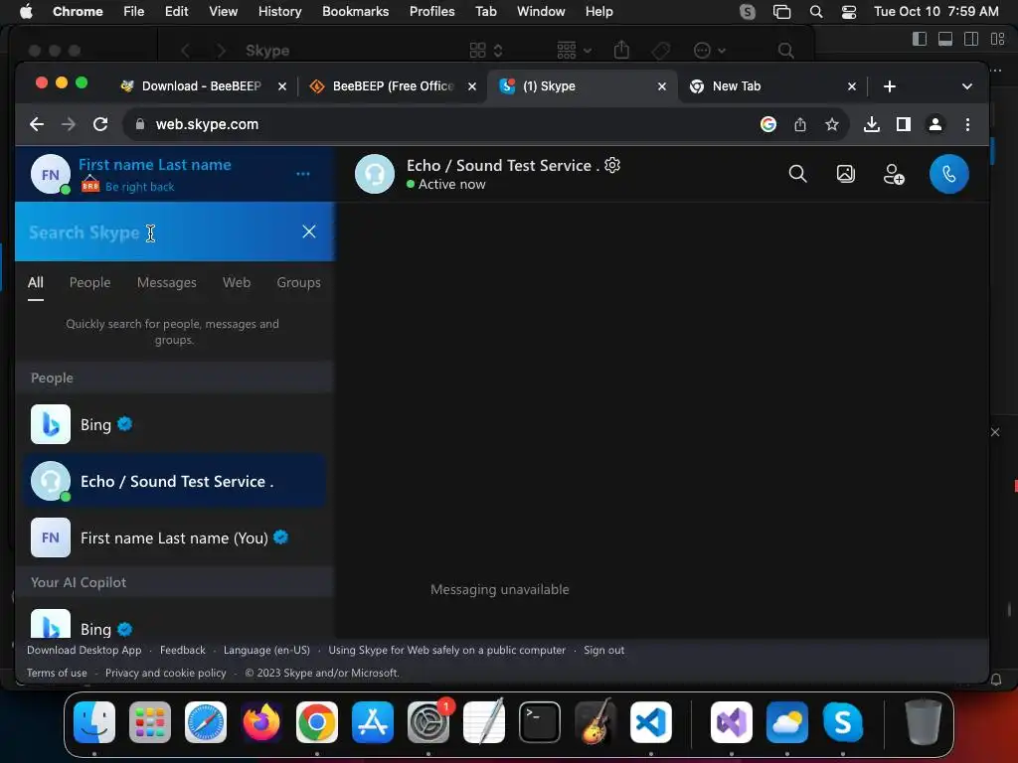1018x763 pixels.
Task: Select the People search filter
Action: (89, 283)
